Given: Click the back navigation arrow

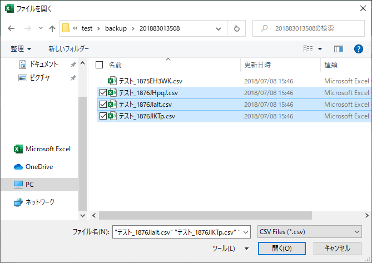Looking at the screenshot, I should coord(11,28).
